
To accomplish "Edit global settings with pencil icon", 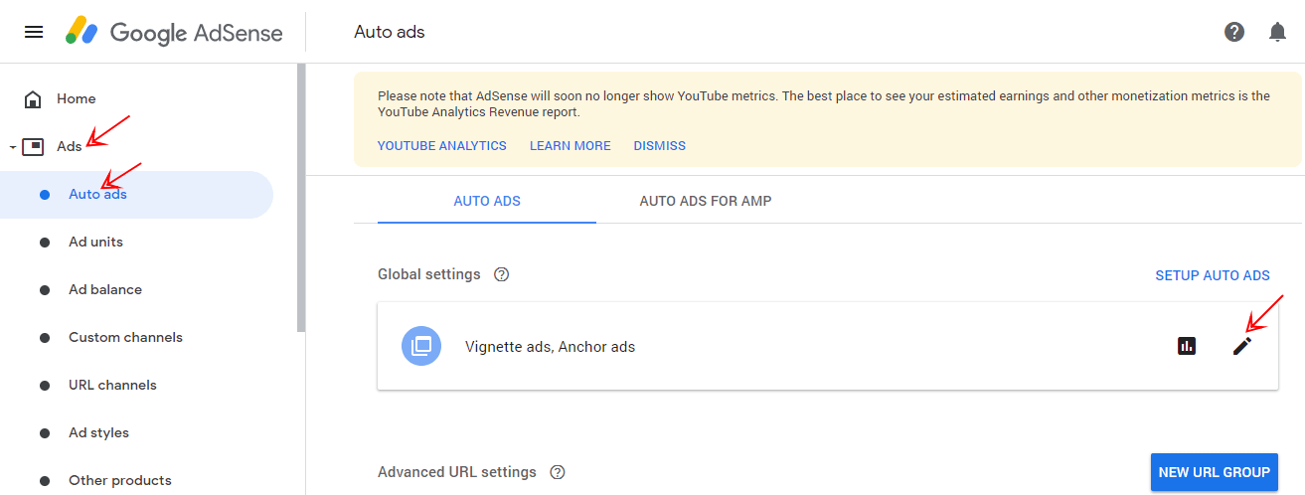I will [x=1242, y=346].
